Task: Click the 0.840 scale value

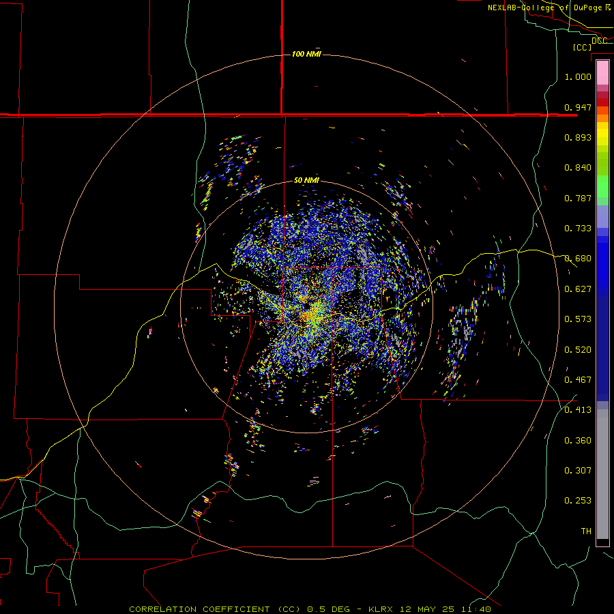Action: point(578,168)
